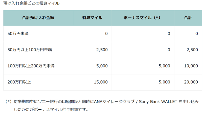Select the 合計預け入れ金額 column header

coord(38,18)
